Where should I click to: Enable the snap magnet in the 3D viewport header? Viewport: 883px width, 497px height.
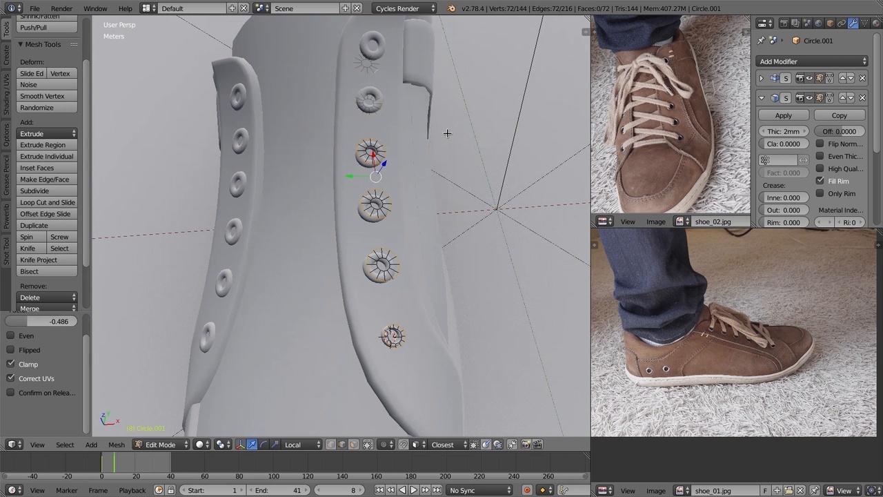click(402, 445)
